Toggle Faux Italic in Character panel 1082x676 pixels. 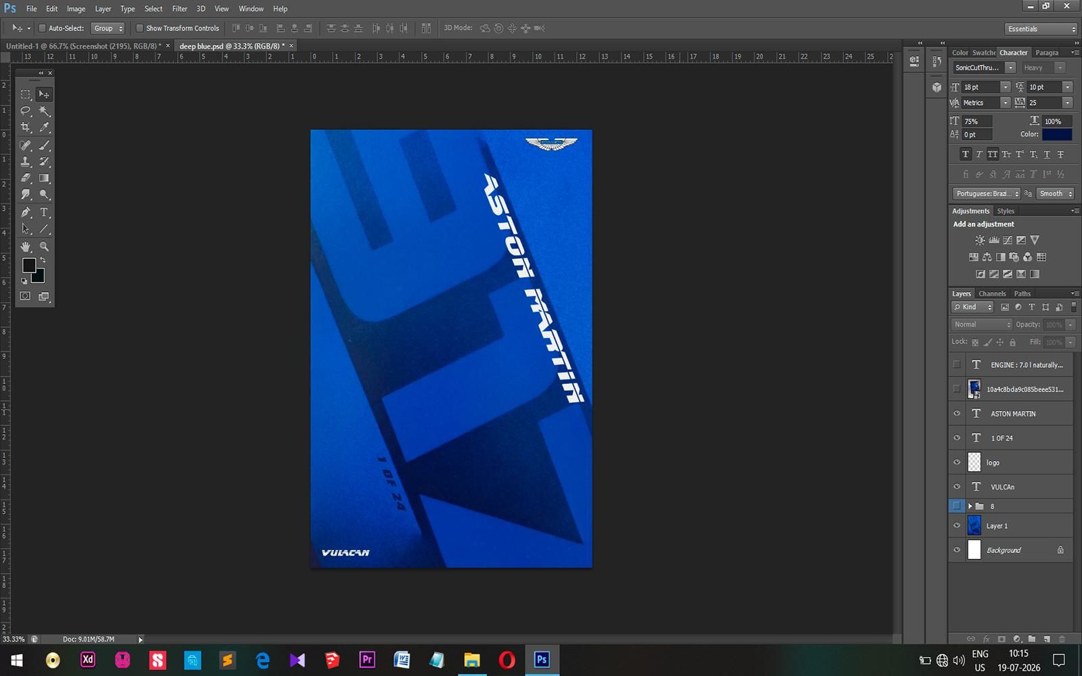pyautogui.click(x=979, y=155)
